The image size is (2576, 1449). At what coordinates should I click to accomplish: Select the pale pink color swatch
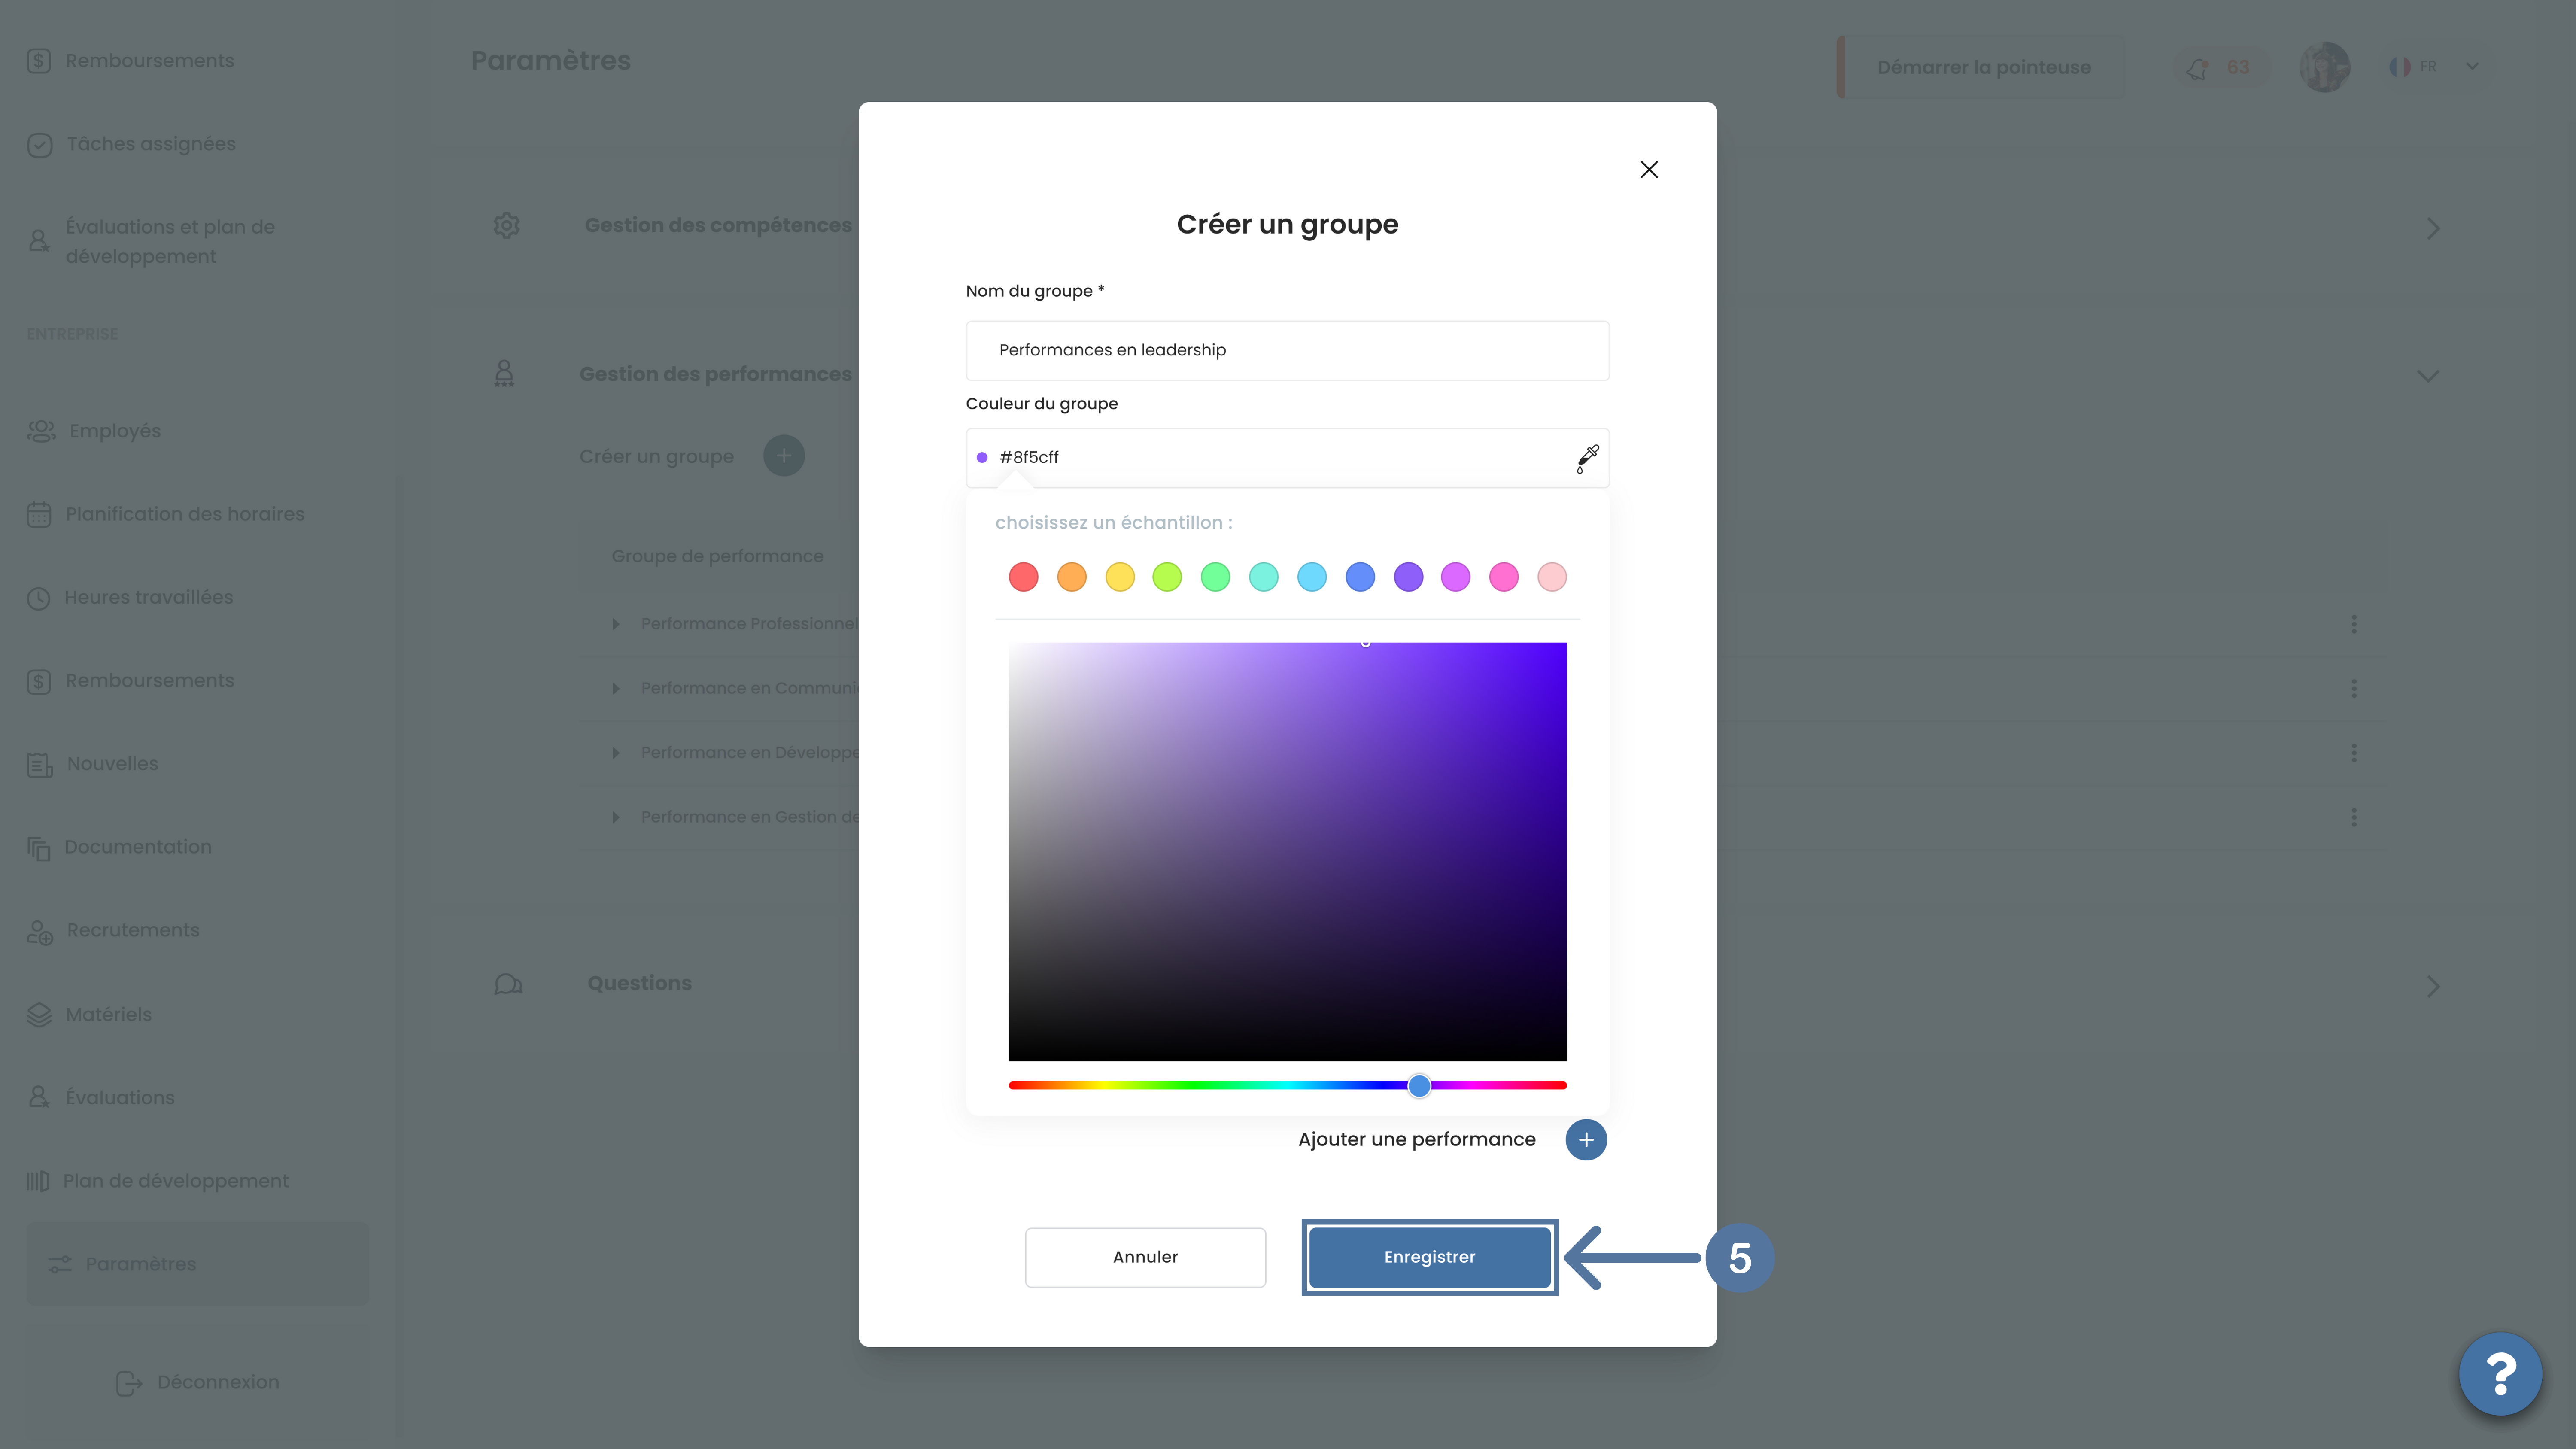click(x=1552, y=577)
